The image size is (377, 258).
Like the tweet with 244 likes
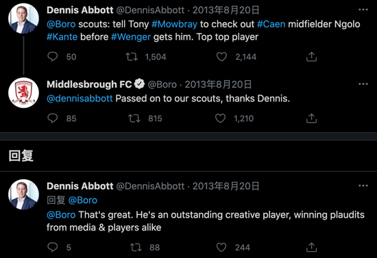tap(221, 247)
